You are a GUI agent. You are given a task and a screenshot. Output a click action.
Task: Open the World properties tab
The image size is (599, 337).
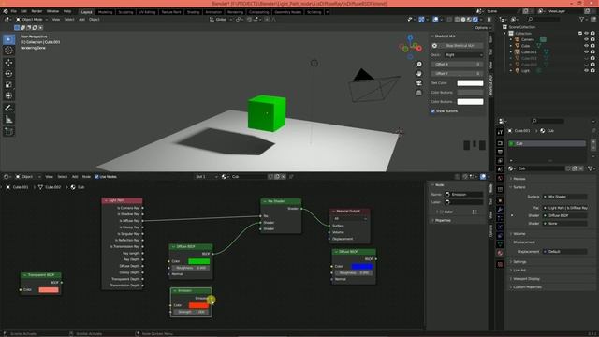500,178
